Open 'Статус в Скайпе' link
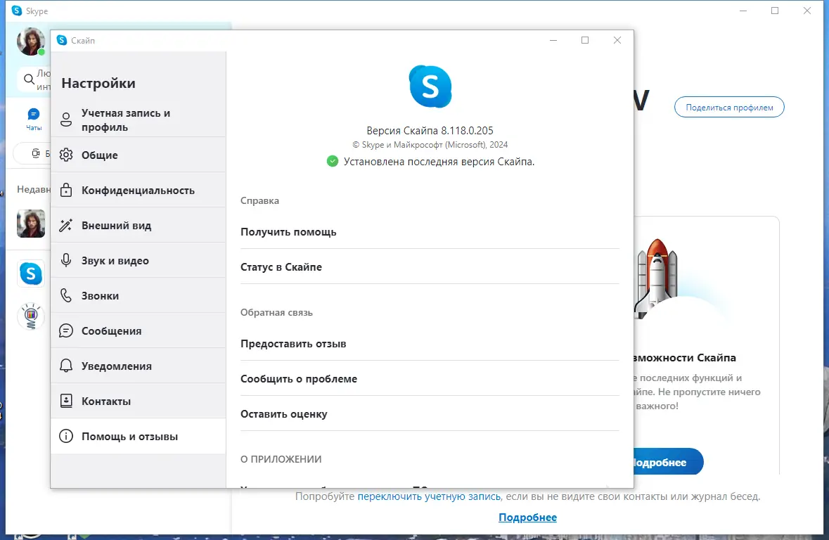Screen dimensions: 829x540 pyautogui.click(x=430, y=267)
